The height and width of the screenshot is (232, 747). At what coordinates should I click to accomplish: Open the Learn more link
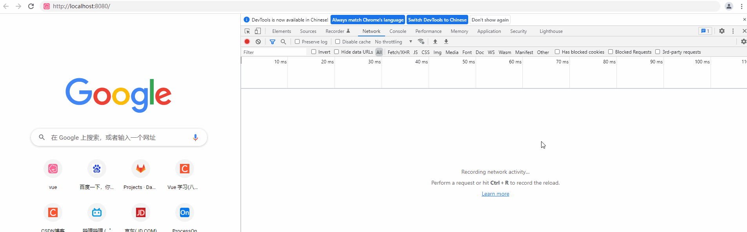[x=495, y=194]
